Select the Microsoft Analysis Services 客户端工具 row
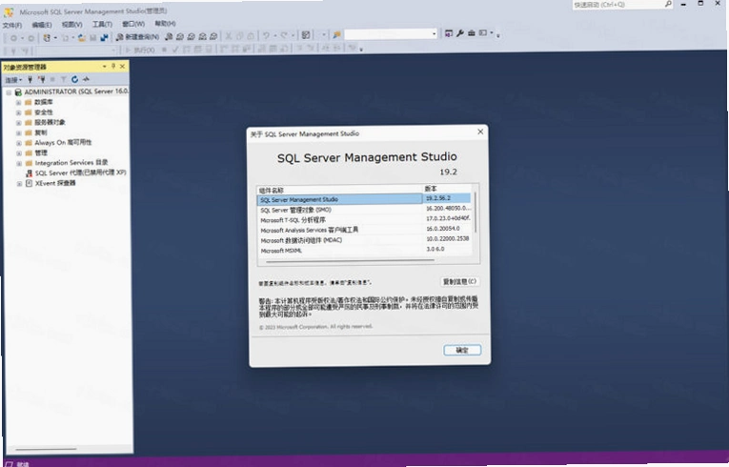 pyautogui.click(x=364, y=230)
